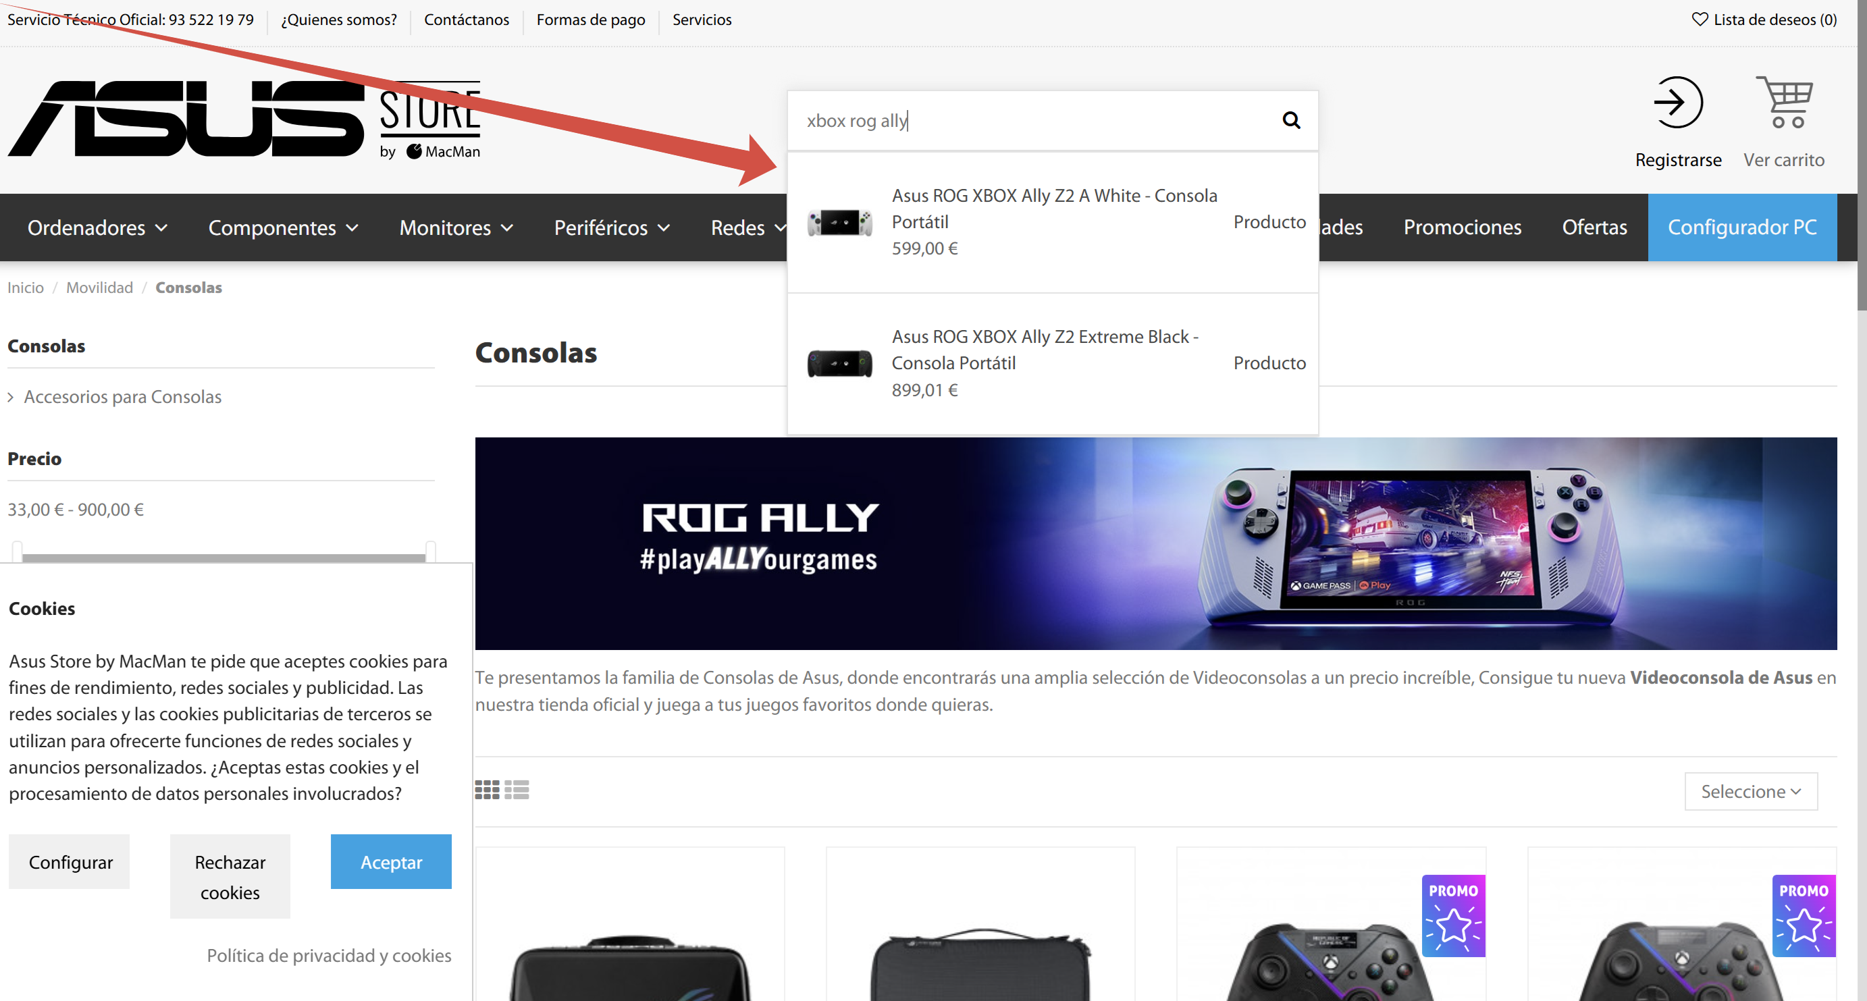Open the shopping cart icon
This screenshot has height=1001, width=1867.
tap(1785, 103)
